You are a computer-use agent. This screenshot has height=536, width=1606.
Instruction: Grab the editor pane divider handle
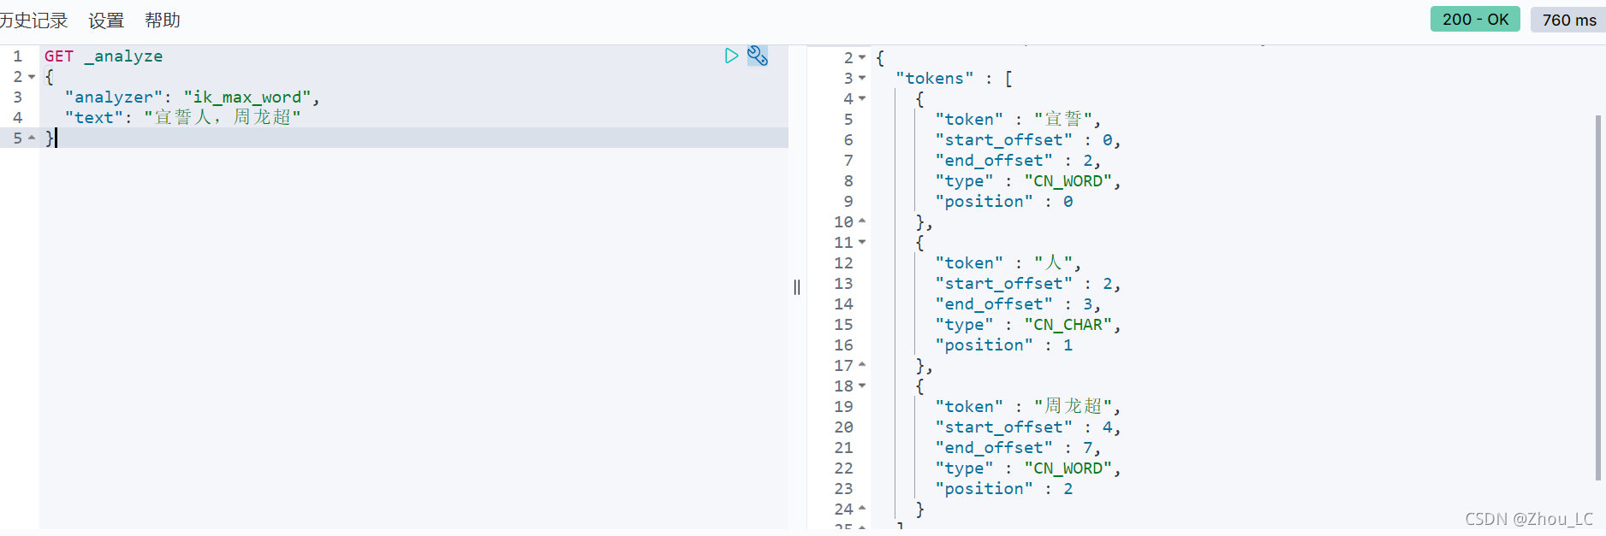(797, 287)
